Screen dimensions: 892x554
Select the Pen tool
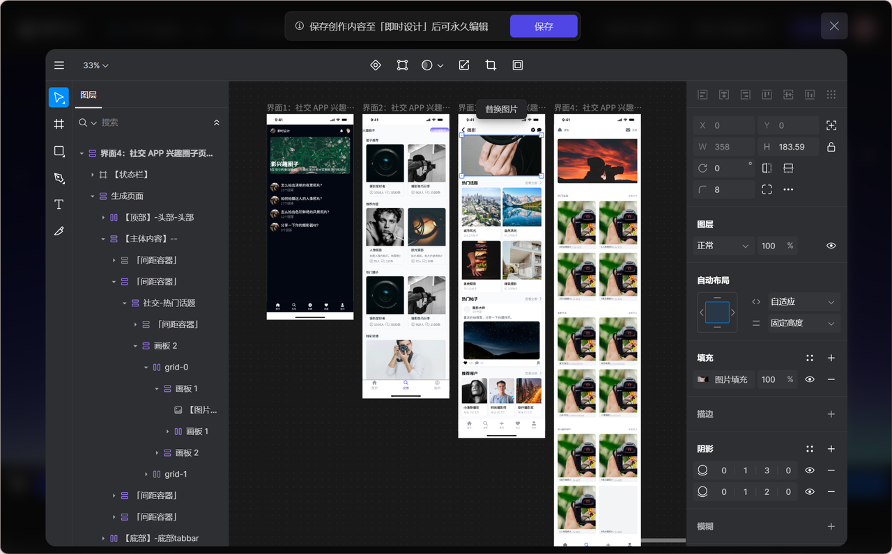click(59, 177)
